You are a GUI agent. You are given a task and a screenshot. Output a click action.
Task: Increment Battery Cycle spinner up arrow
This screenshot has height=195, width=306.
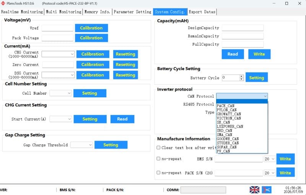pos(241,76)
